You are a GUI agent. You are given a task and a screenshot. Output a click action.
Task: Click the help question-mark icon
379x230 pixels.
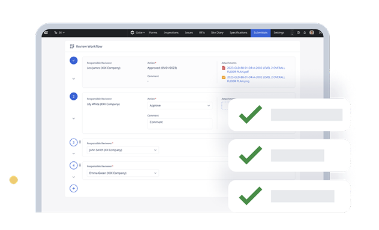[298, 32]
